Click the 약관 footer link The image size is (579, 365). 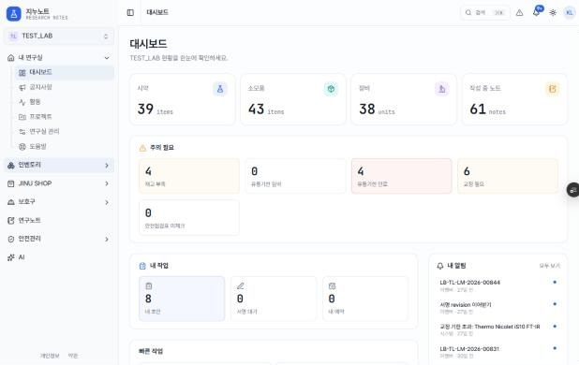coord(73,356)
